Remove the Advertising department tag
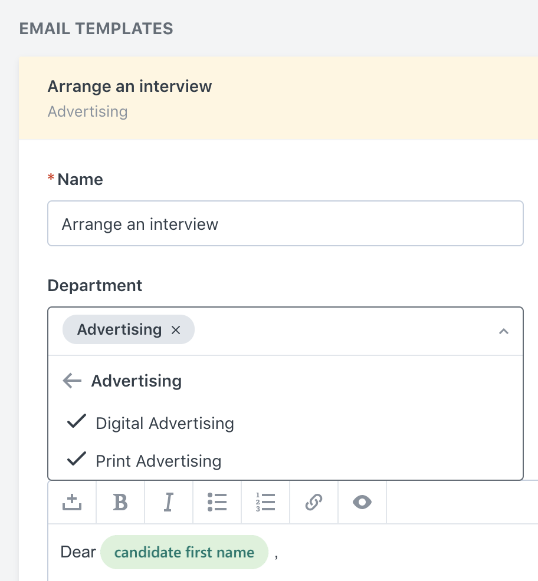Screen dimensions: 538x581 (x=176, y=330)
